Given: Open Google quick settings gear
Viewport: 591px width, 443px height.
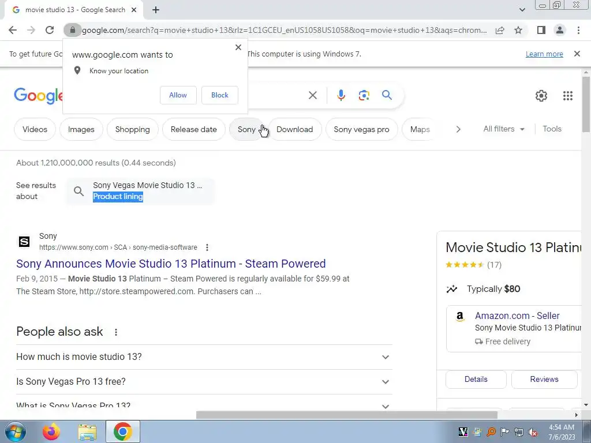Looking at the screenshot, I should pos(541,96).
